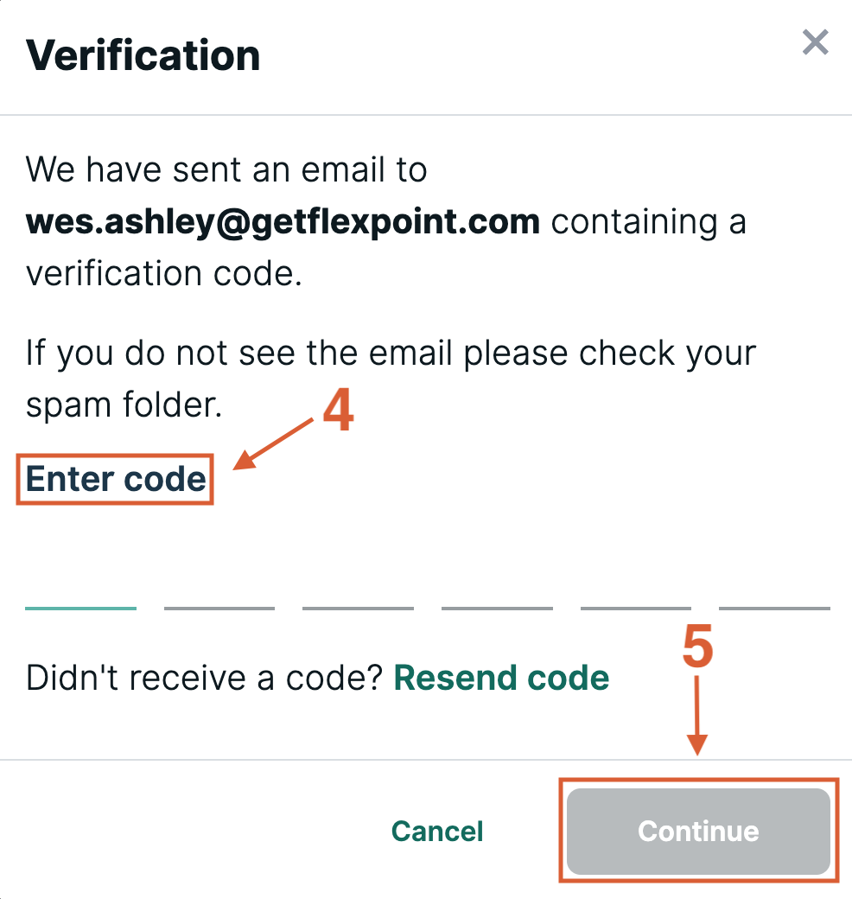Image resolution: width=852 pixels, height=899 pixels.
Task: Click the Resend code link
Action: coord(501,678)
